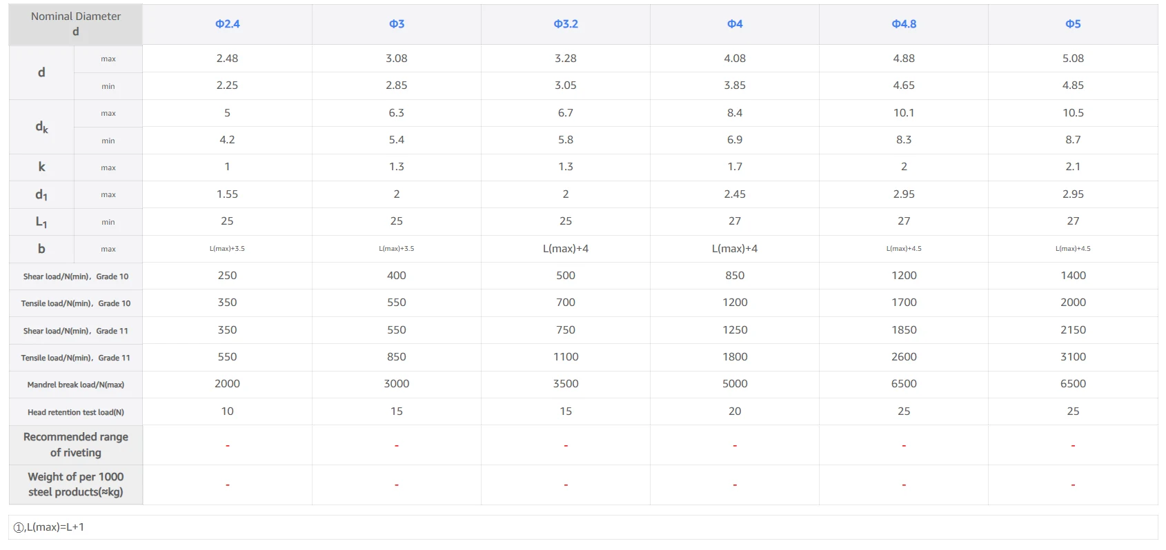The image size is (1166, 550).
Task: Open the Φ2.4 diameter link
Action: coord(227,24)
